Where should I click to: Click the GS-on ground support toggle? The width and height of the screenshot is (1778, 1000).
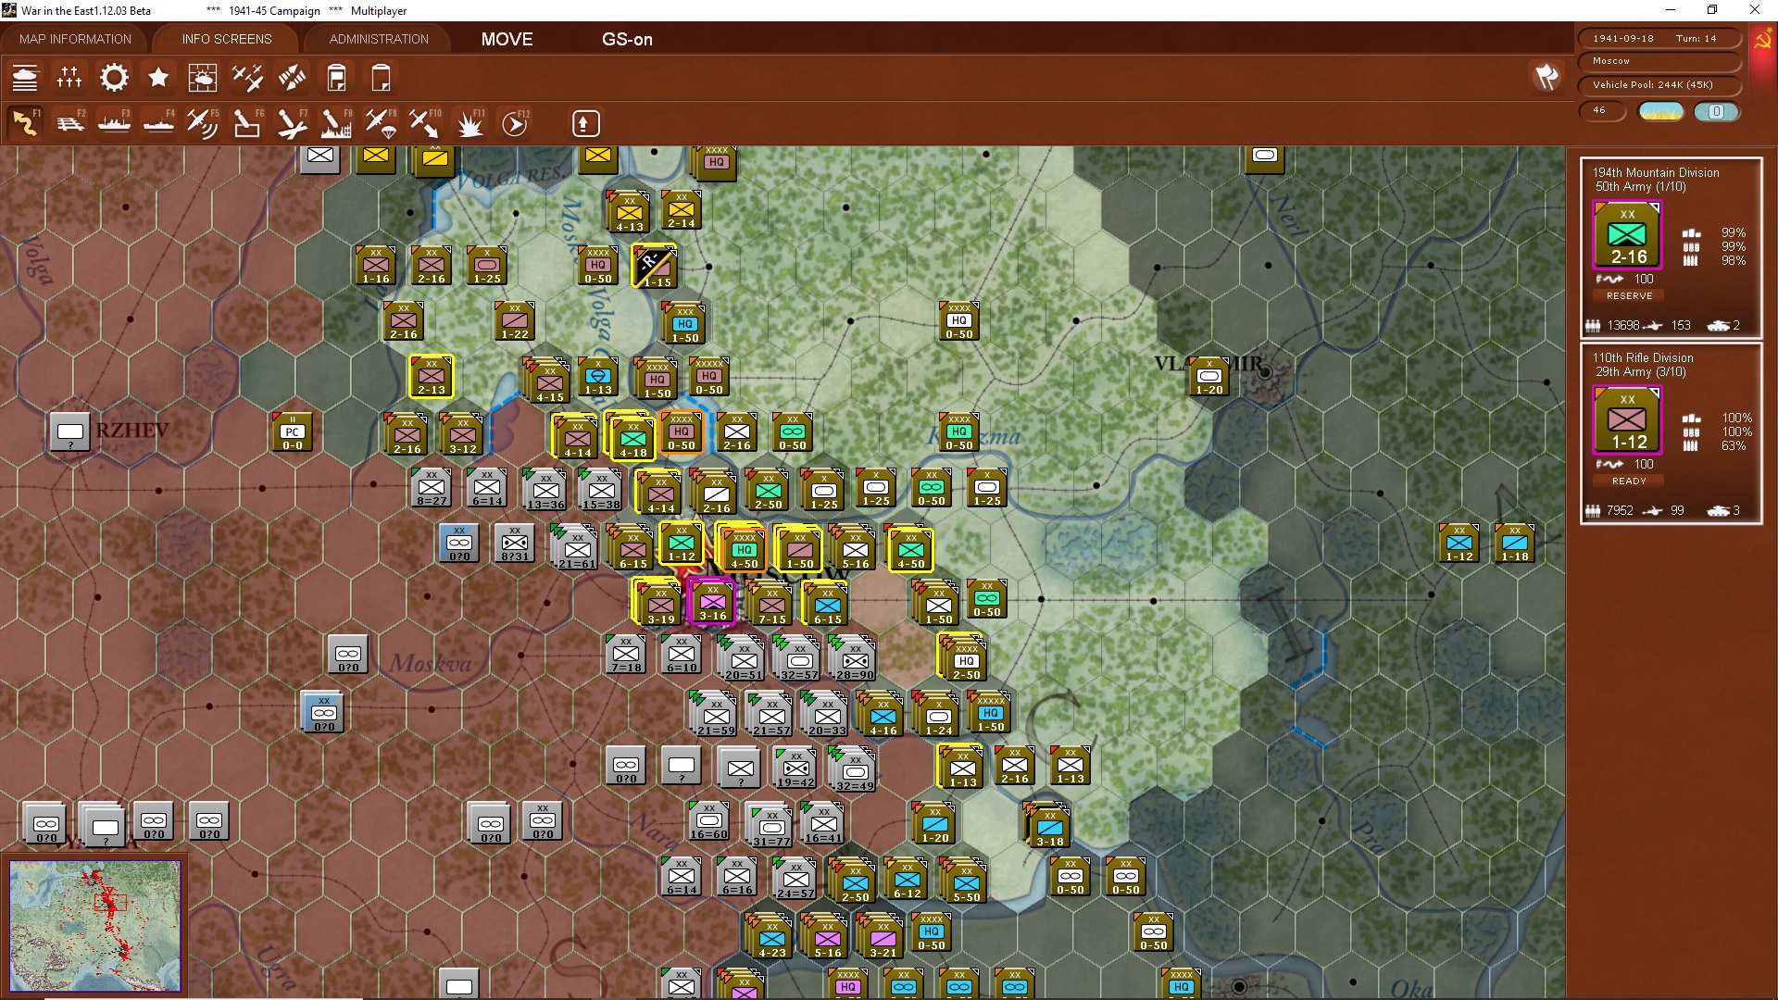pyautogui.click(x=627, y=39)
